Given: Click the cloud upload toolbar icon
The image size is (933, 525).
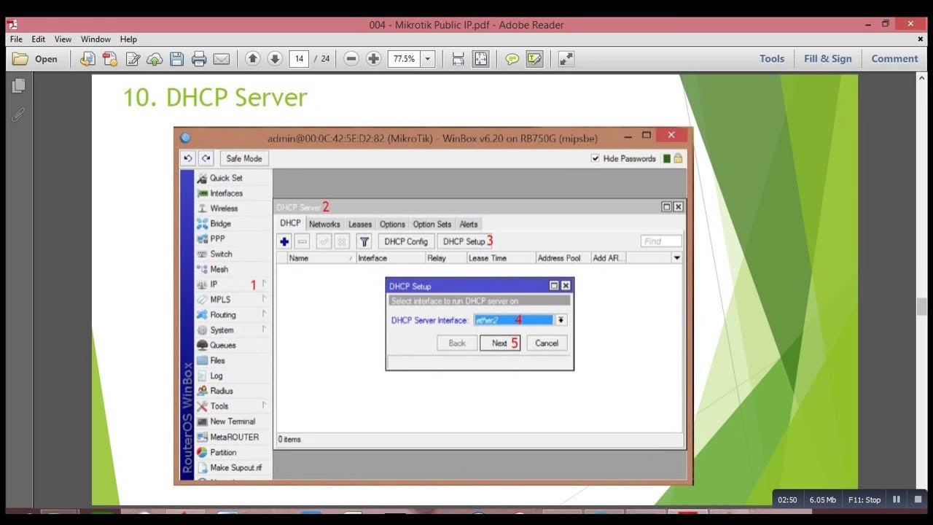Looking at the screenshot, I should (x=155, y=59).
